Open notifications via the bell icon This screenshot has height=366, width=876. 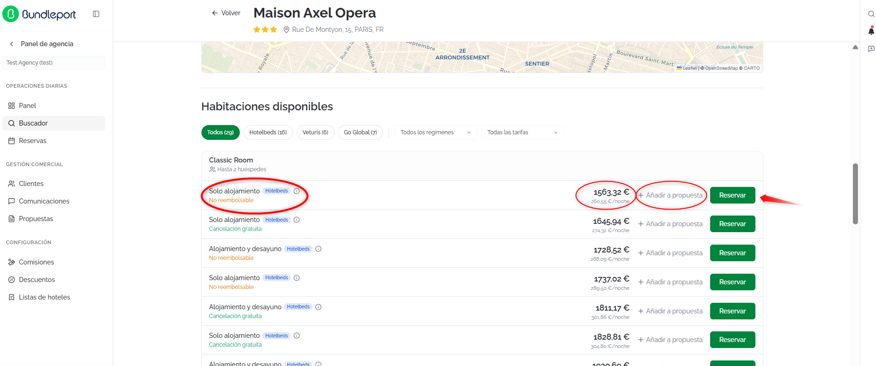click(x=871, y=31)
